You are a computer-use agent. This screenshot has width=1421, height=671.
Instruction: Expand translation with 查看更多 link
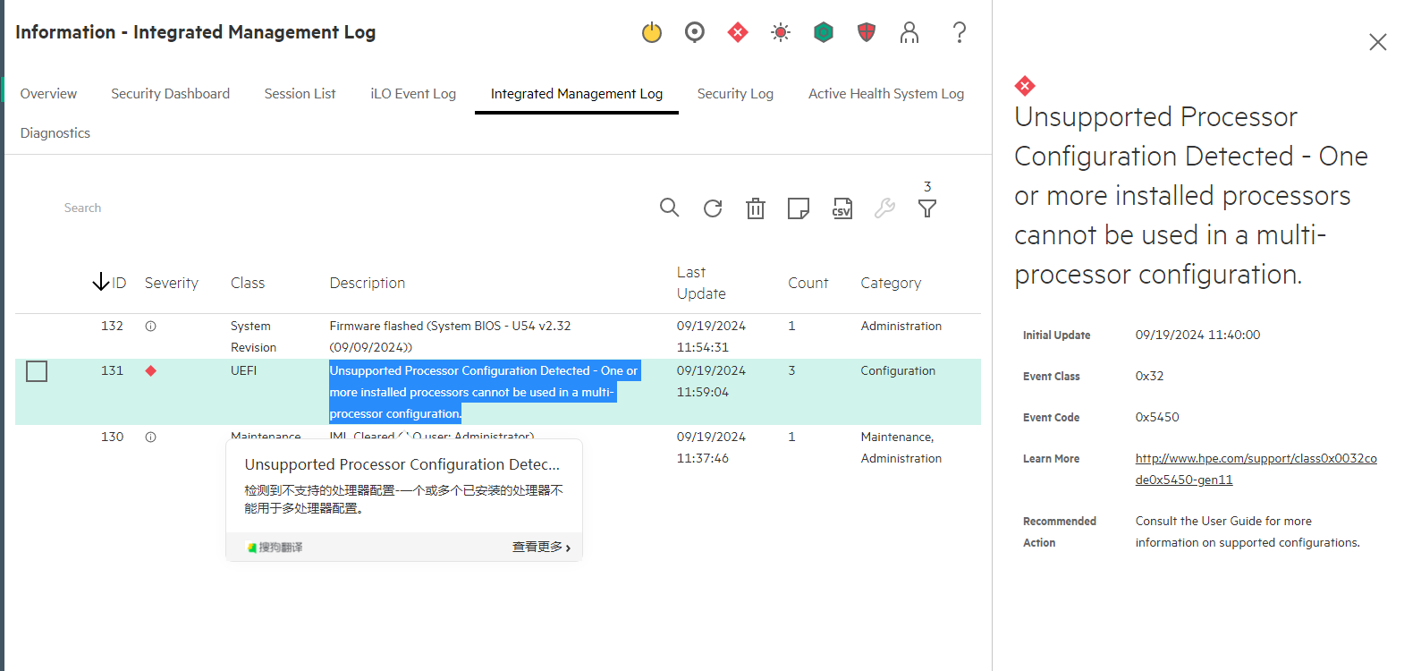click(541, 548)
